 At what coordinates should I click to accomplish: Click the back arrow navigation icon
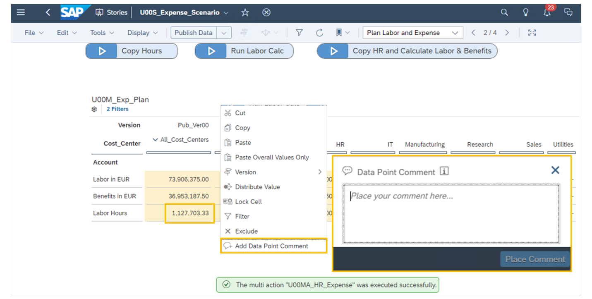48,12
